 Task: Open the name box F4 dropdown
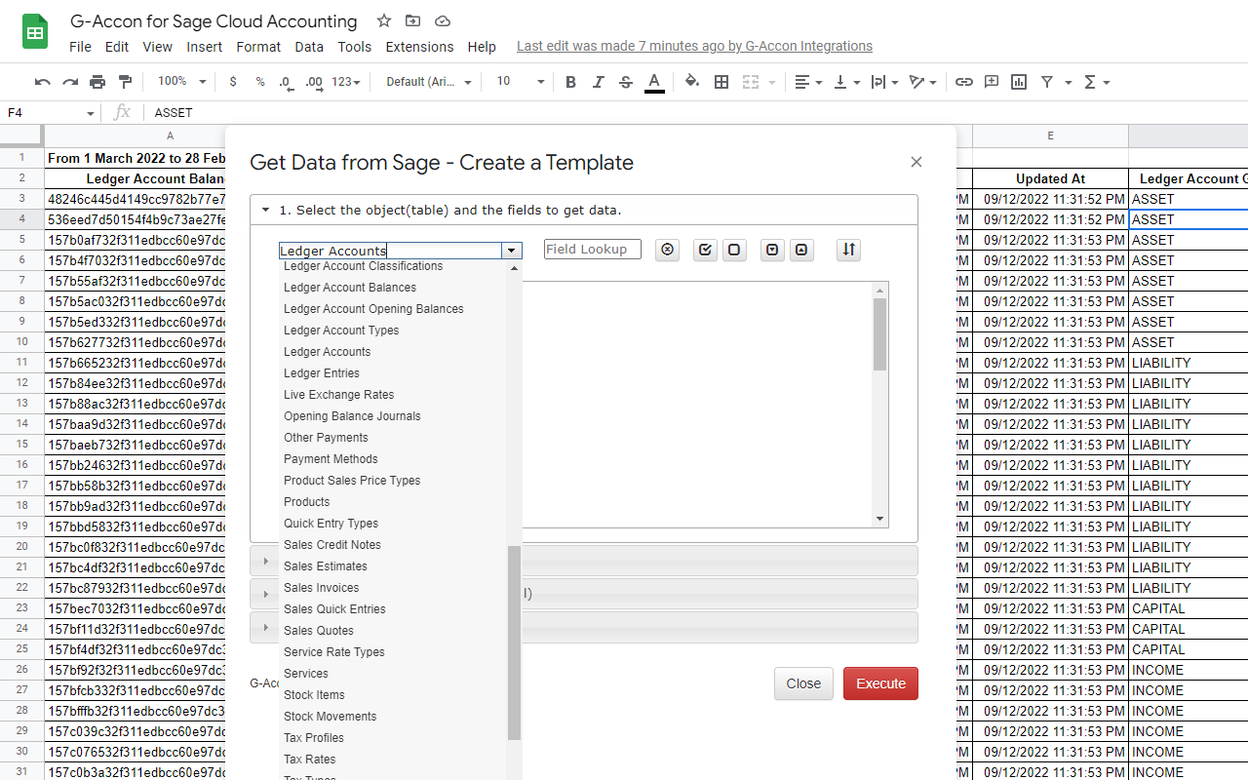[91, 113]
